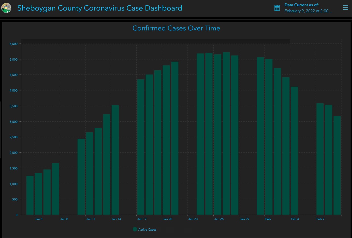Click the '500' y-axis value

click(x=15, y=199)
